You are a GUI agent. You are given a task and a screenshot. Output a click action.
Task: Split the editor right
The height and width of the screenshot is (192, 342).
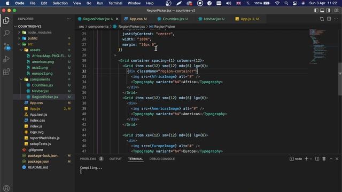(329, 19)
